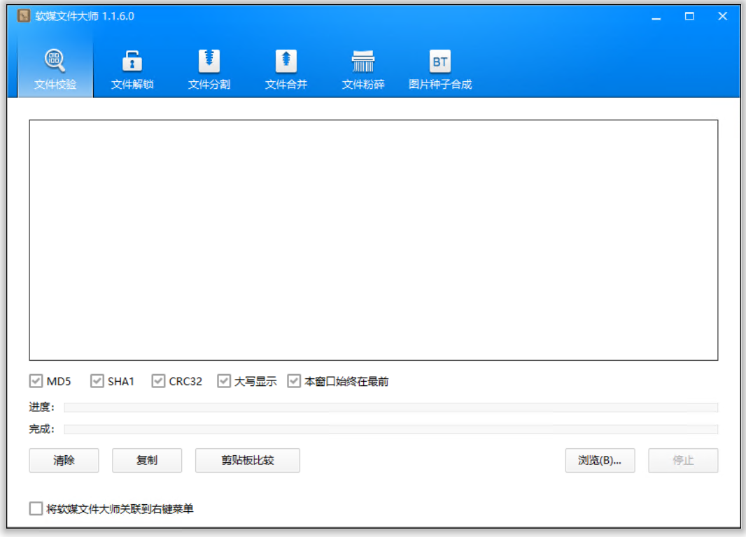Click the 复制 copy button
The width and height of the screenshot is (746, 537).
click(147, 460)
